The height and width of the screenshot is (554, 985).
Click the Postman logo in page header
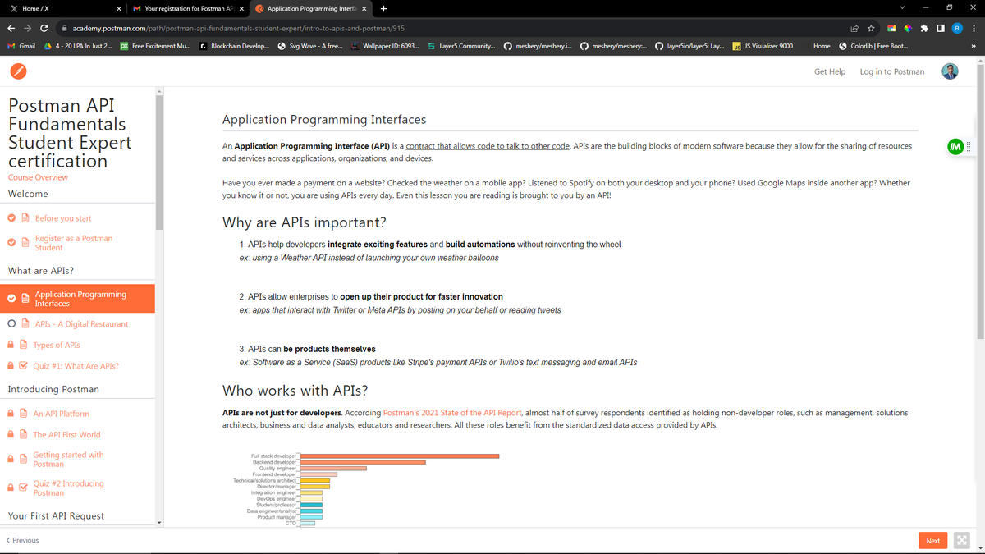point(18,71)
